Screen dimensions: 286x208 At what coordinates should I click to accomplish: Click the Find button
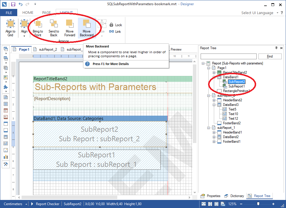click(270, 56)
